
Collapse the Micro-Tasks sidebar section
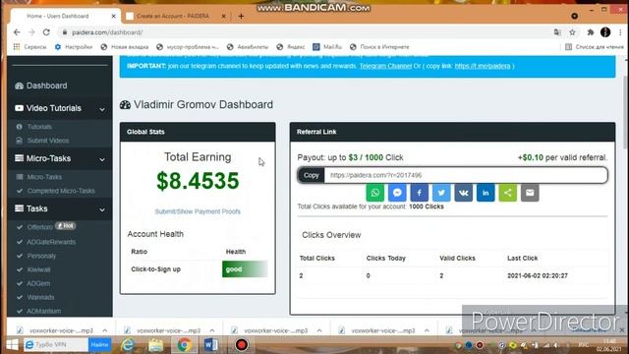coord(102,159)
